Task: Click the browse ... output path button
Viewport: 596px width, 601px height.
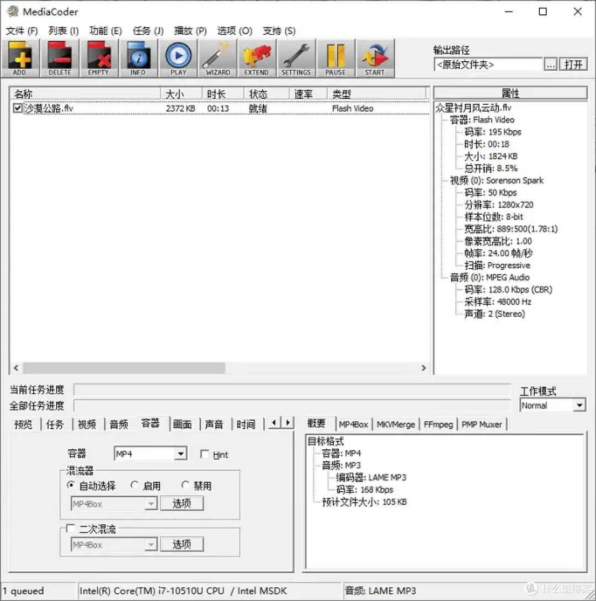Action: coord(551,65)
